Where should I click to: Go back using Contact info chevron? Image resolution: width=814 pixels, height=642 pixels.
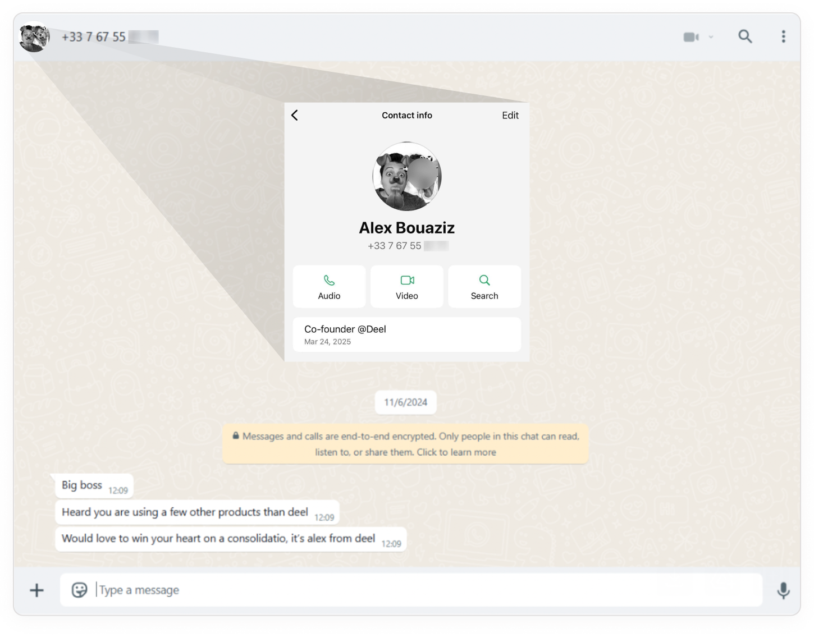295,115
